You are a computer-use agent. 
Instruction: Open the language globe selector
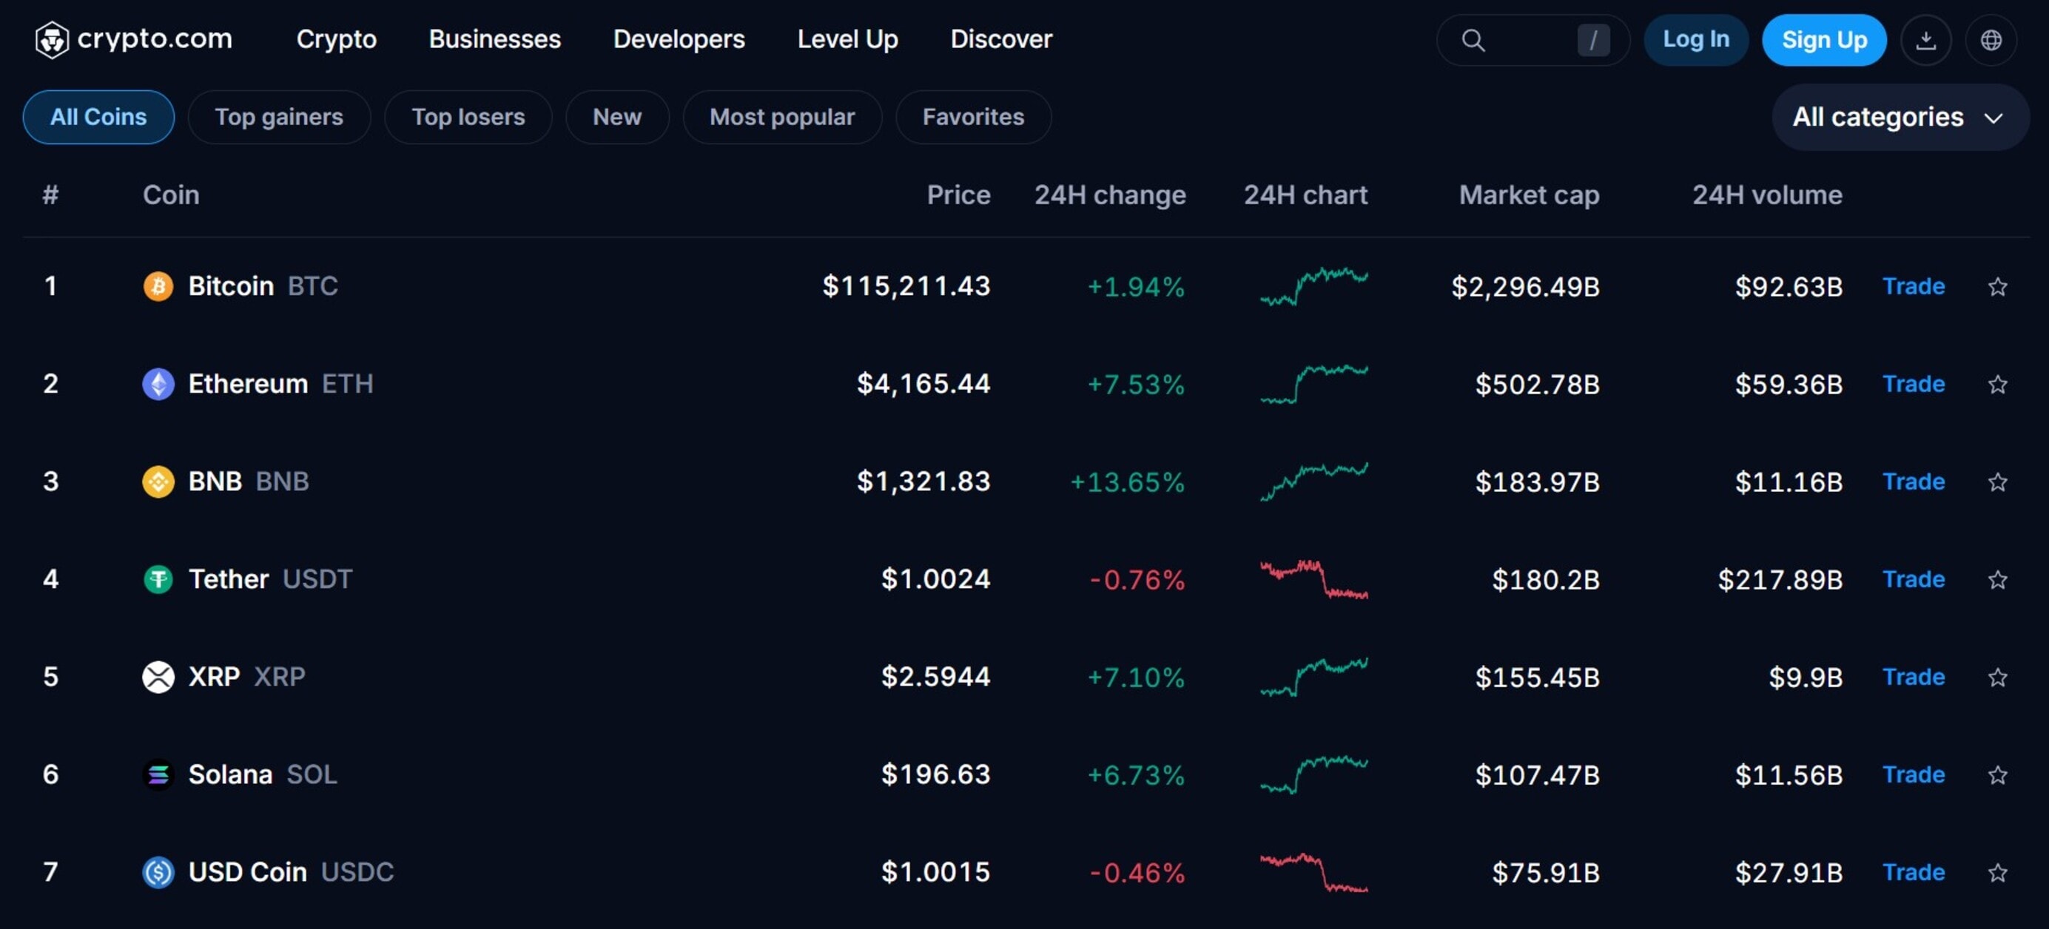[1991, 40]
